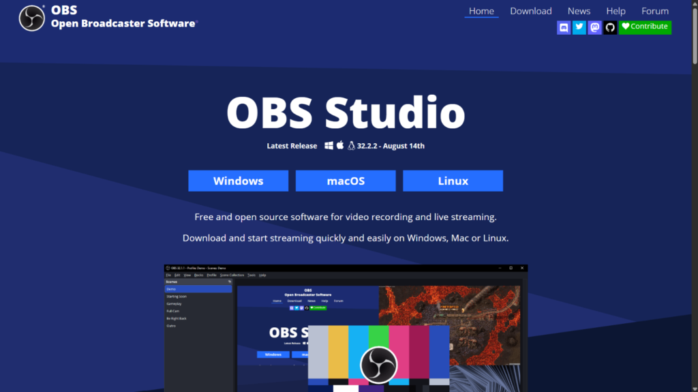Click the scrollbar down arrow
This screenshot has width=698, height=392.
(x=695, y=389)
